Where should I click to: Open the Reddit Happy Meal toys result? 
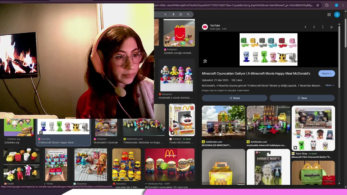pos(21,165)
